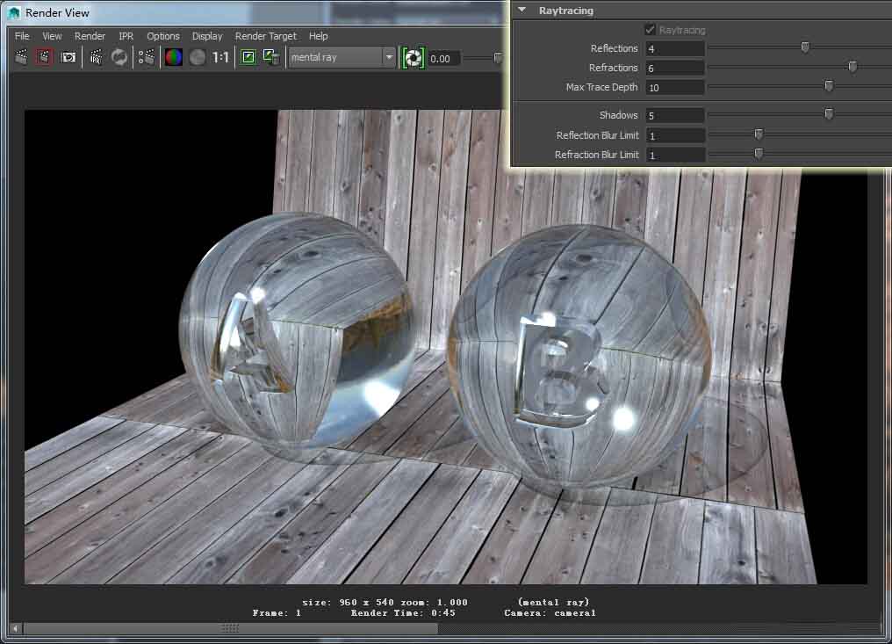Show all RGB channels with the color circle icon
Image resolution: width=892 pixels, height=644 pixels.
(174, 57)
